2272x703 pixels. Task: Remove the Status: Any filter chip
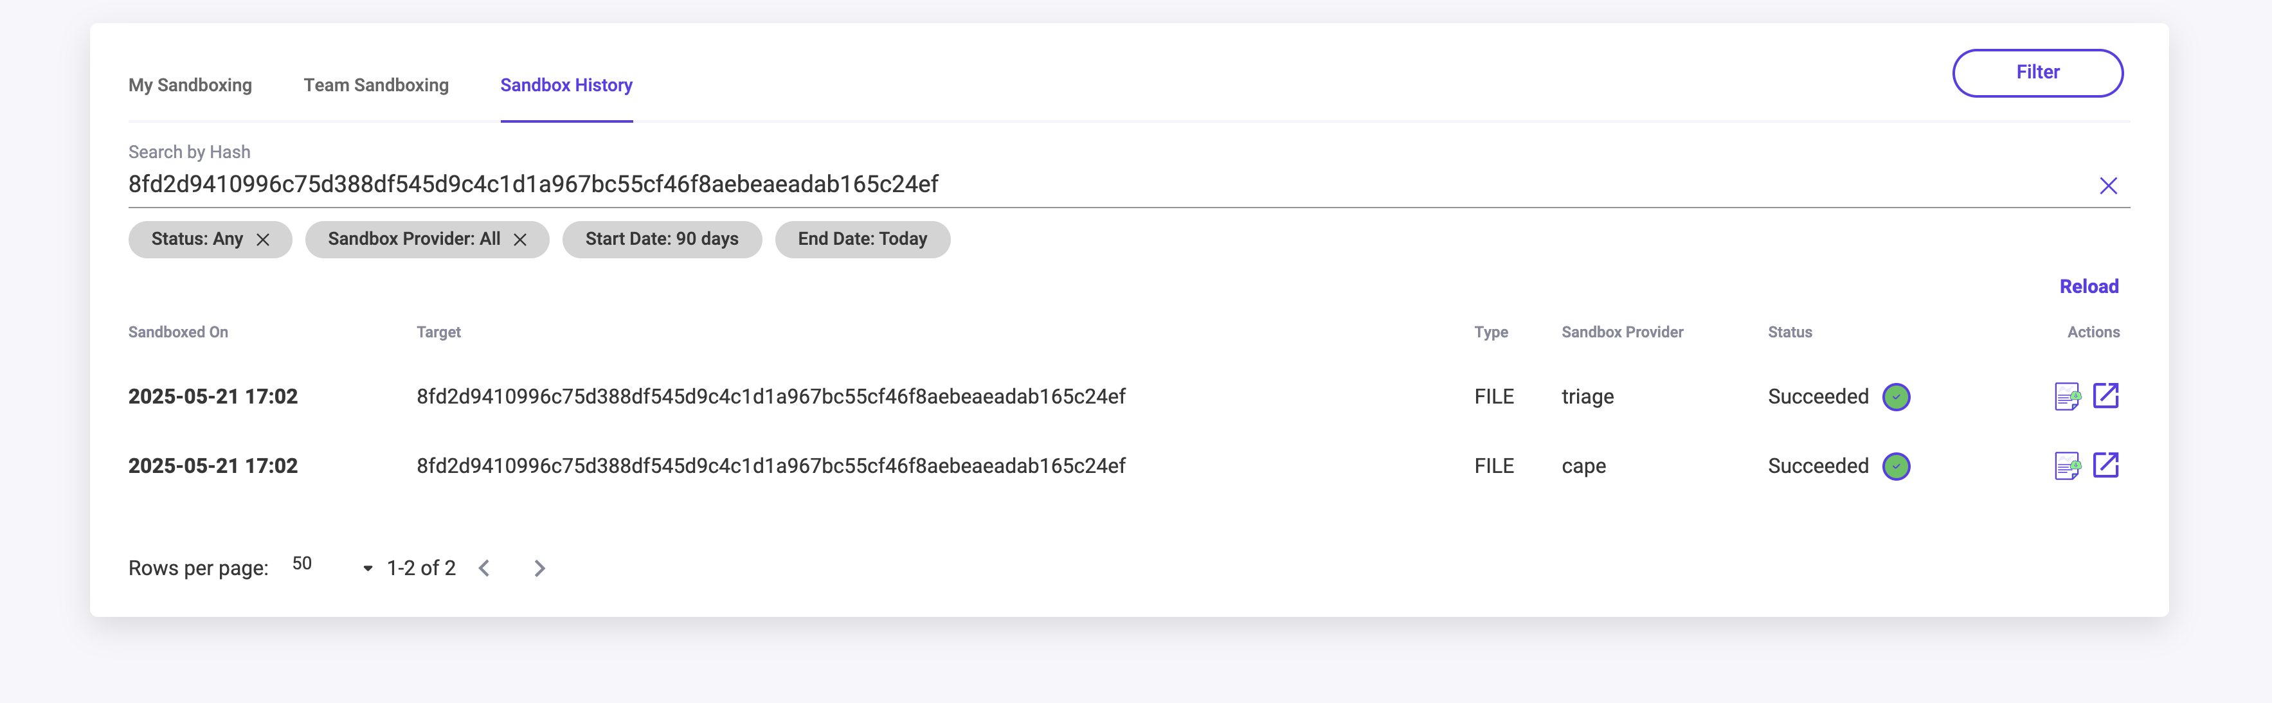263,240
